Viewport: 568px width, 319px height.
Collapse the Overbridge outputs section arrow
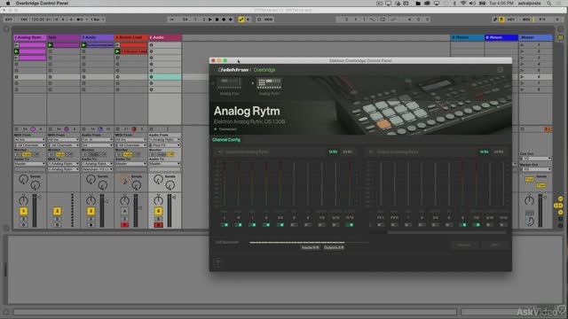click(371, 152)
